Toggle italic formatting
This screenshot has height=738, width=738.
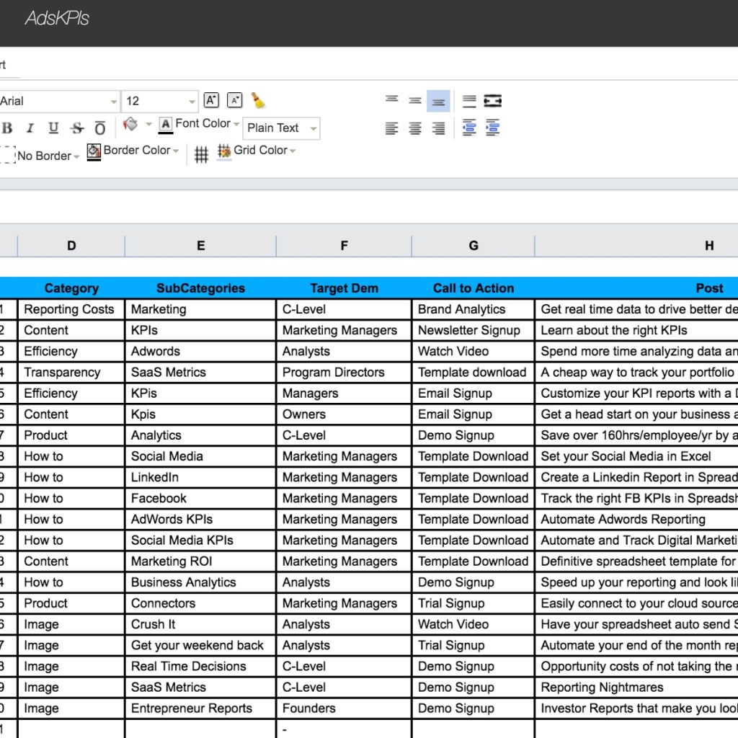tap(30, 128)
